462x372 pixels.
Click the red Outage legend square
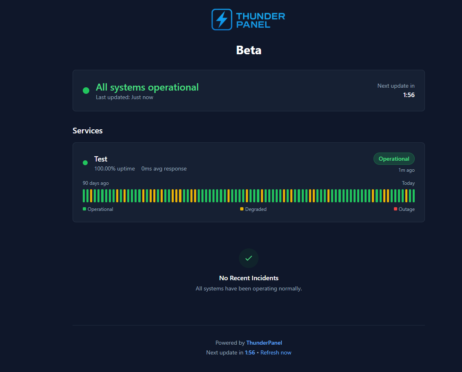click(396, 209)
